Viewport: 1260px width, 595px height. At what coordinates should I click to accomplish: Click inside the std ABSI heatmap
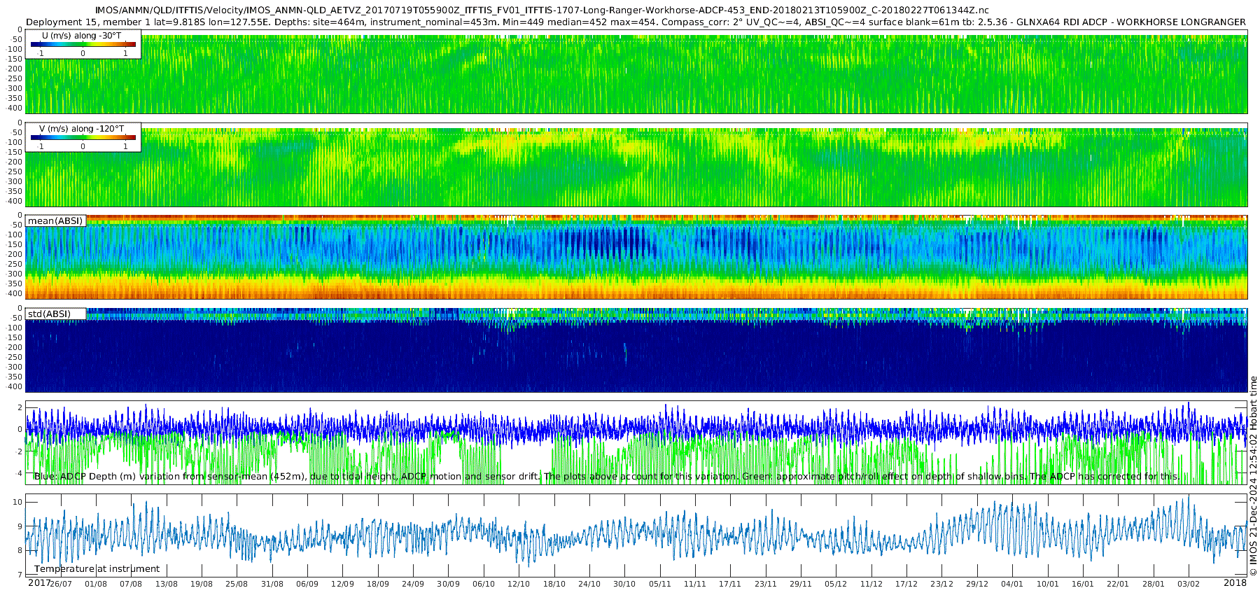coord(636,350)
